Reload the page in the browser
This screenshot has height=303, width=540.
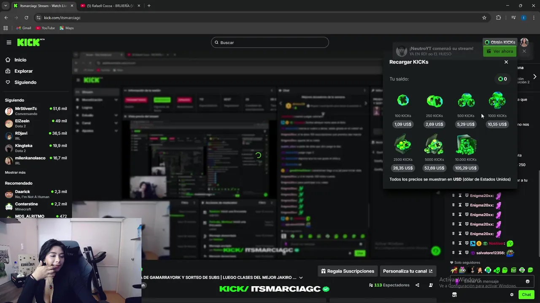click(x=26, y=18)
